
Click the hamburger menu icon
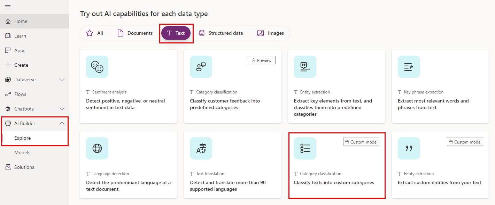click(x=8, y=7)
